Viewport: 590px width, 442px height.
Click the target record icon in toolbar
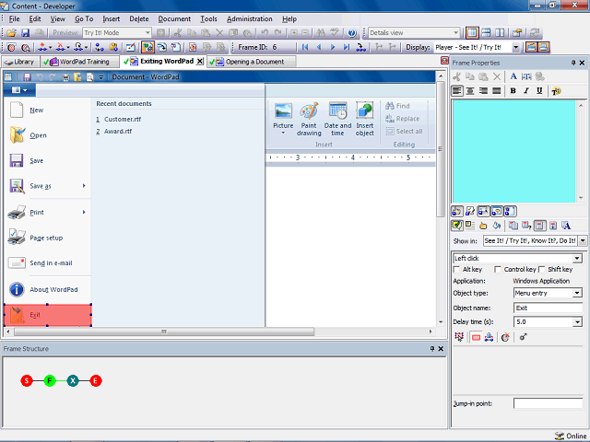click(x=11, y=47)
